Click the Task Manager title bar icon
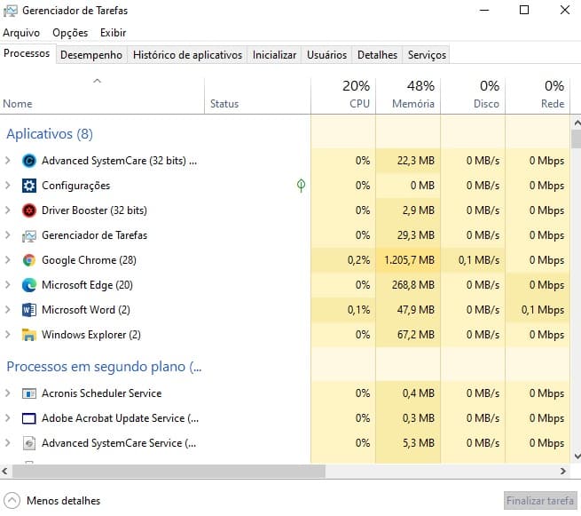Screen dimensions: 581x516 pos(10,11)
